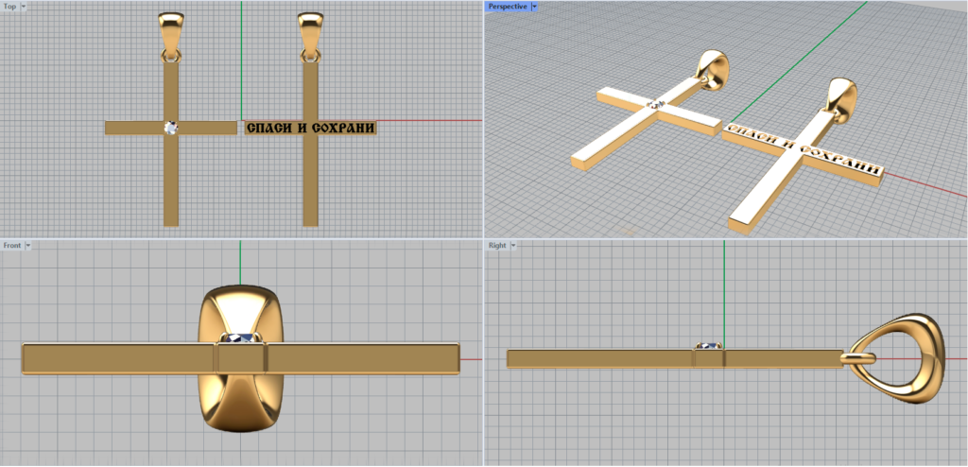Click the plain cross's bail in Perspective view
The width and height of the screenshot is (968, 467).
click(714, 71)
